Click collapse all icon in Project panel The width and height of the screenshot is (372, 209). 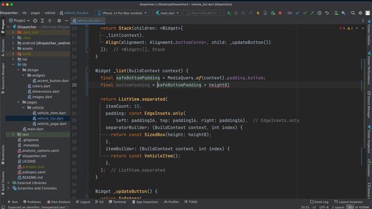(x=49, y=21)
